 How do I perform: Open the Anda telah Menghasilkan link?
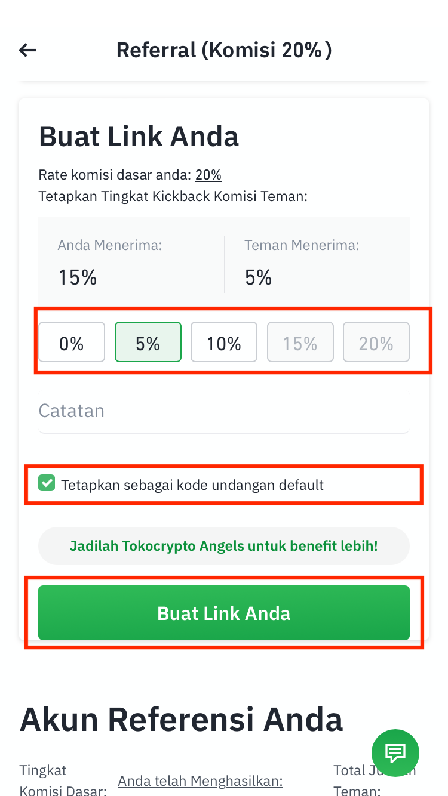tap(200, 781)
